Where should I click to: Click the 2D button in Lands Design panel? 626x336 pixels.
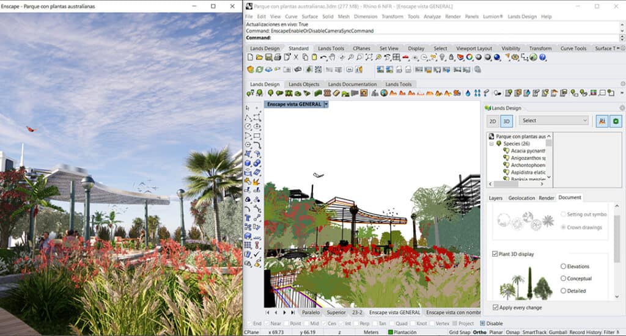493,121
